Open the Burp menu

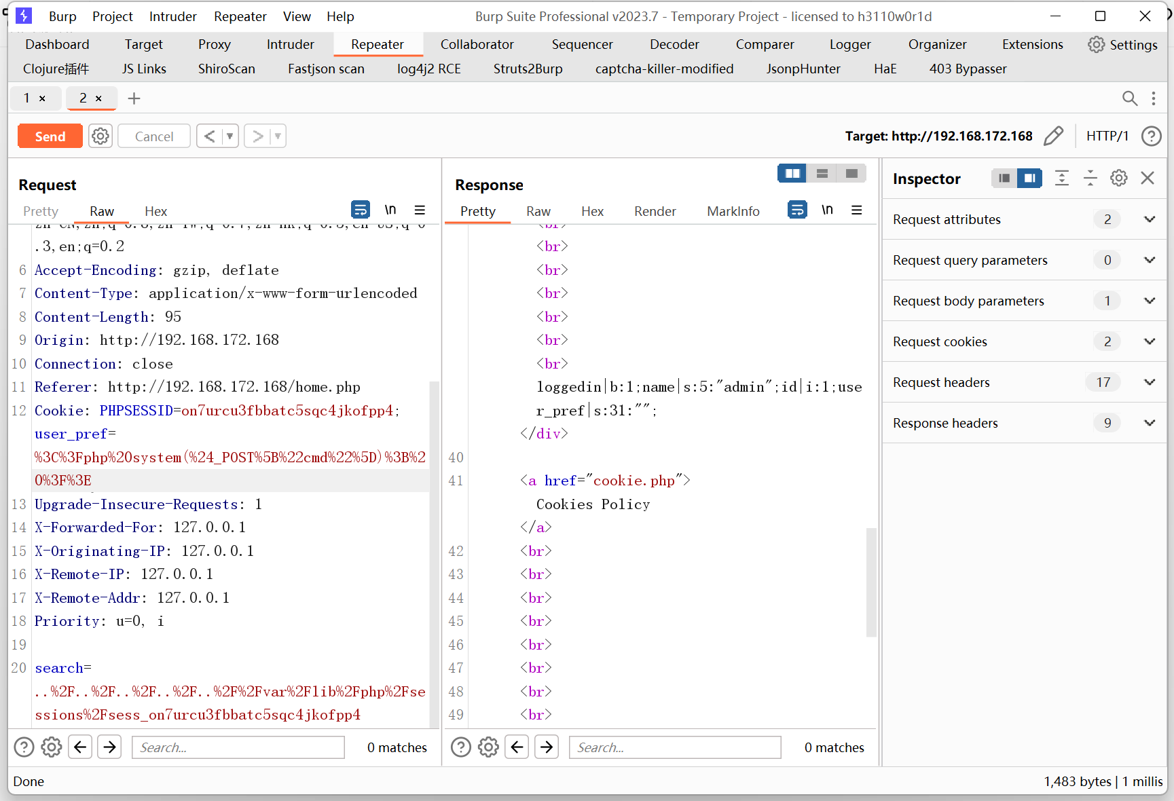click(x=62, y=16)
